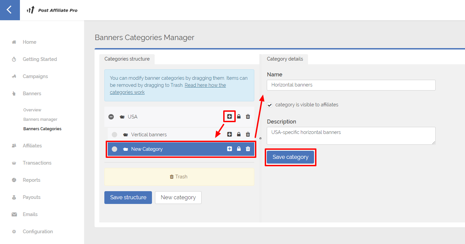Click trash icon on New Category row

coord(248,149)
